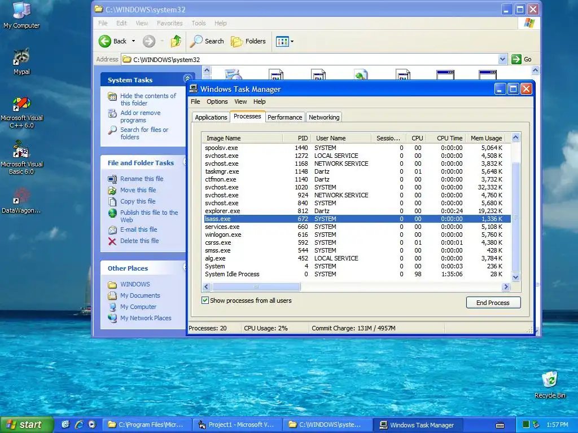Click the Task Manager CPU tray icon
Screen dimensions: 578x433
526,425
